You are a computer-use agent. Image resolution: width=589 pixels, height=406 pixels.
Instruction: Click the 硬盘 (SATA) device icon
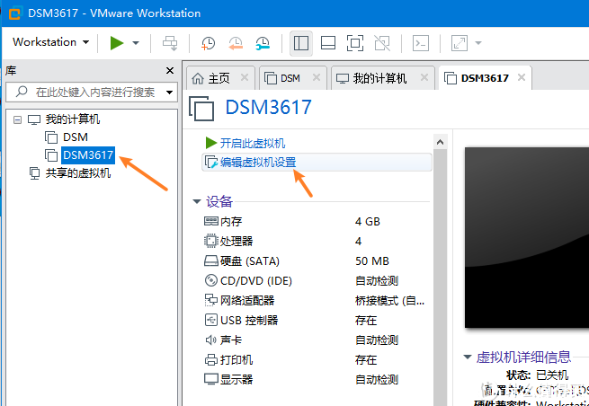pos(210,260)
